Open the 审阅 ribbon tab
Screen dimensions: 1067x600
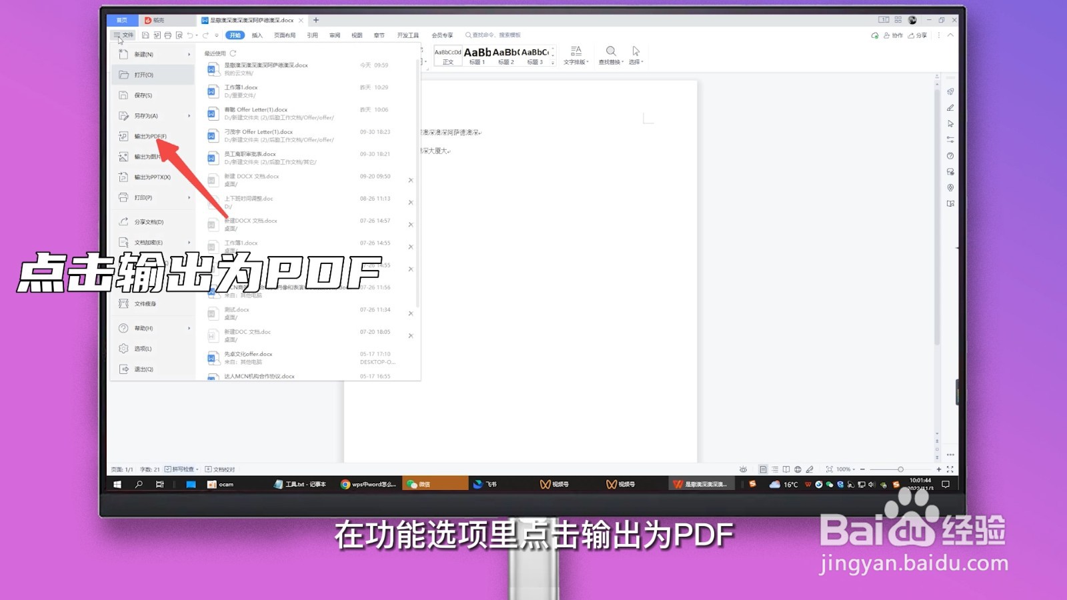coord(334,35)
